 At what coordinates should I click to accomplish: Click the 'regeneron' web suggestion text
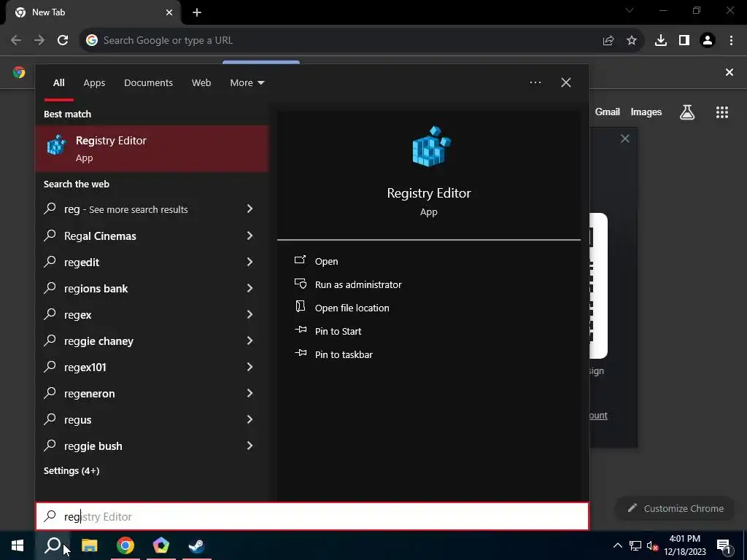(89, 394)
